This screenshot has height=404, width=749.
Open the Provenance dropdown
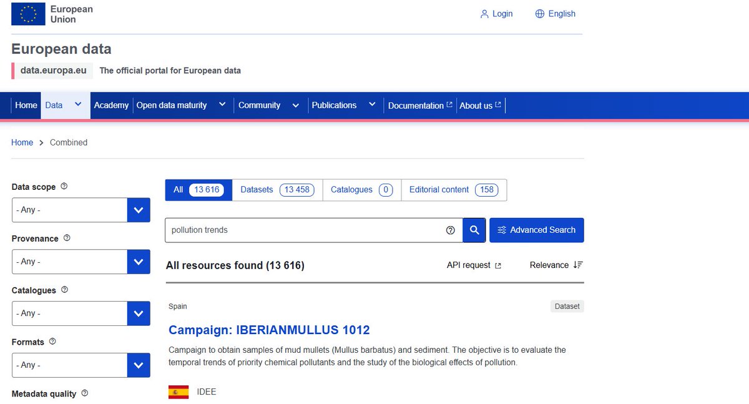pyautogui.click(x=138, y=262)
